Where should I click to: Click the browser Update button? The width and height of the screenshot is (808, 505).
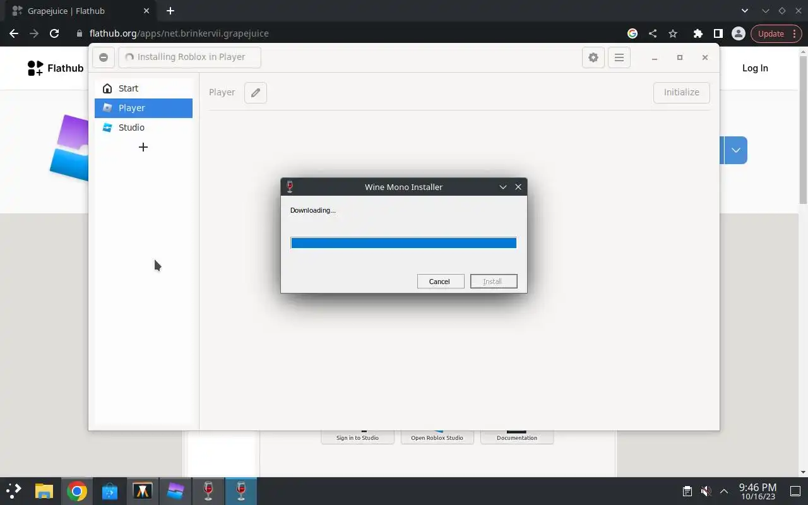pyautogui.click(x=771, y=33)
